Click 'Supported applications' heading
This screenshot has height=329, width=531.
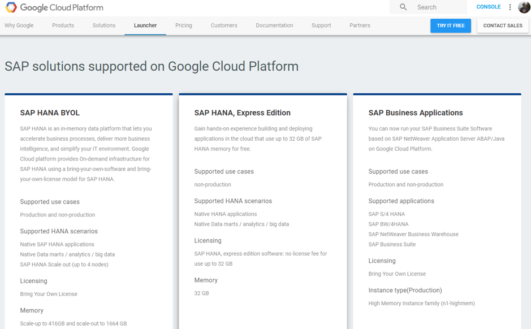tap(401, 201)
